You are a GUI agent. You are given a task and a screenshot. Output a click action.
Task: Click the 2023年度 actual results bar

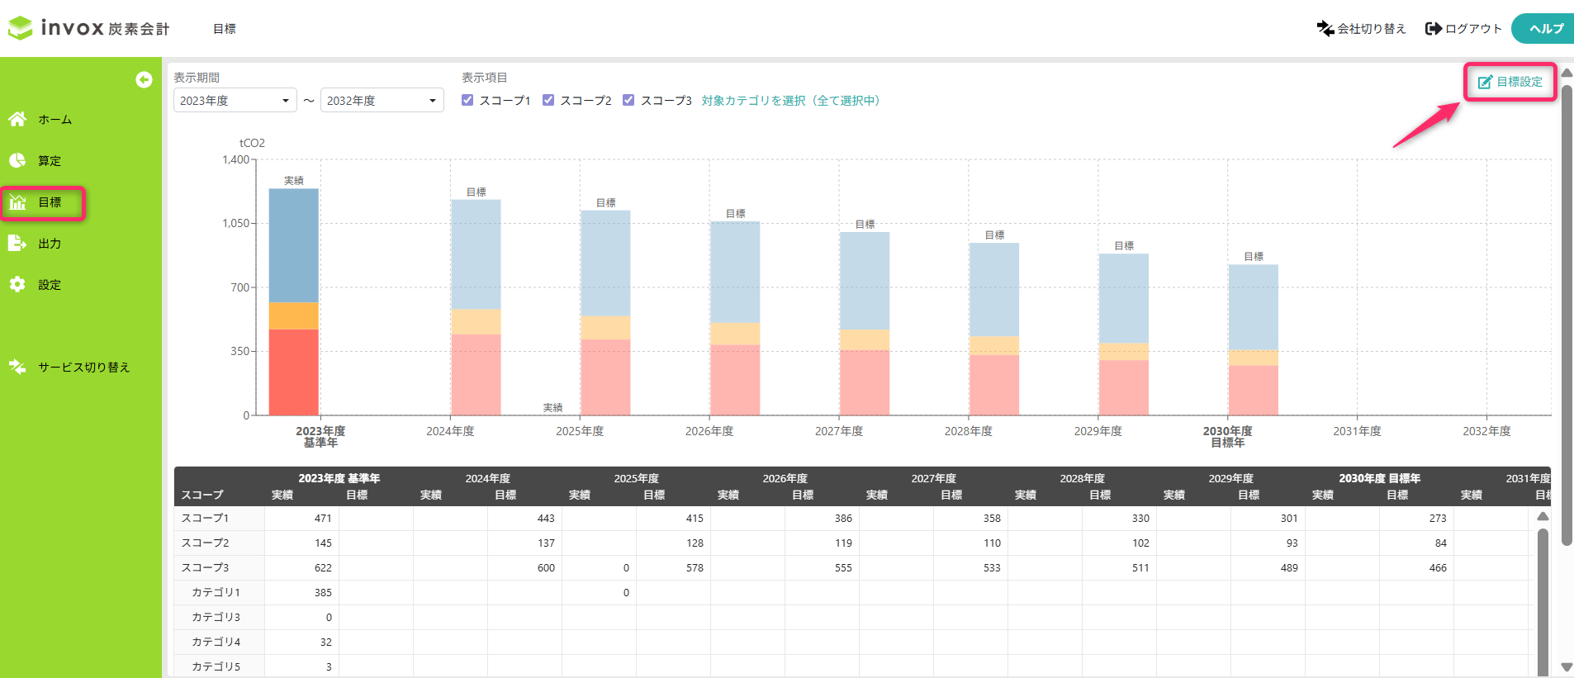click(x=293, y=301)
